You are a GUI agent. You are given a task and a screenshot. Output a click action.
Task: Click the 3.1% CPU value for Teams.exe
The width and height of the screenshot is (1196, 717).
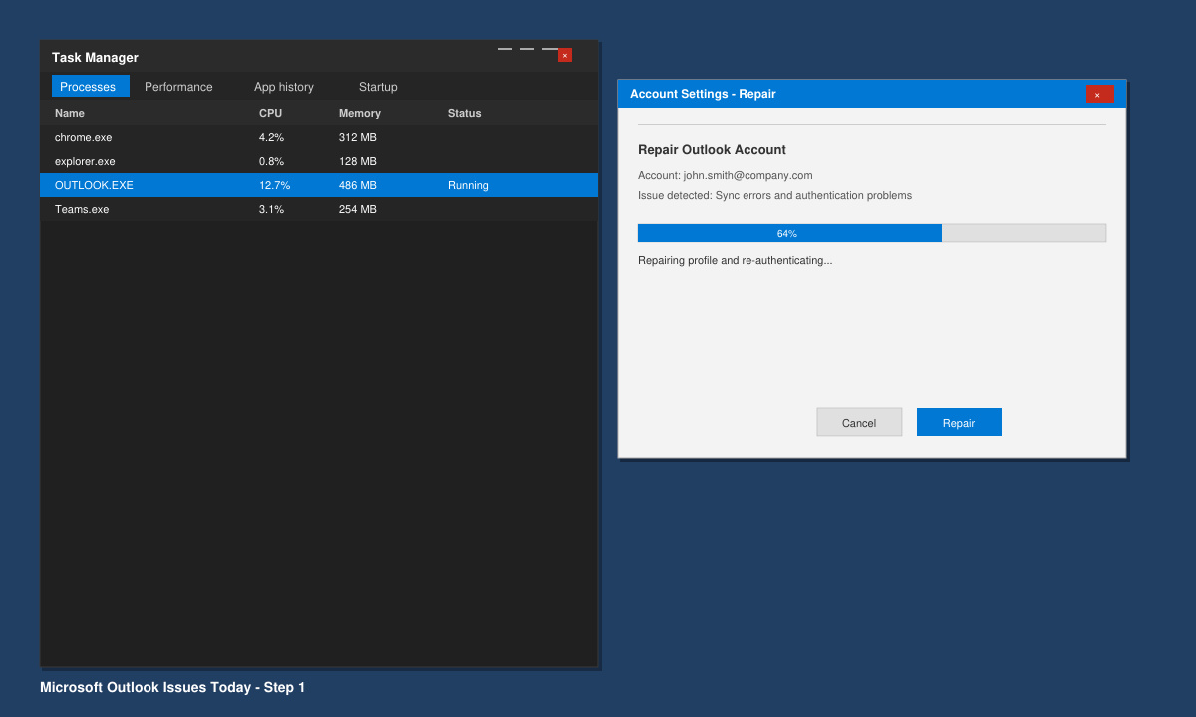271,209
